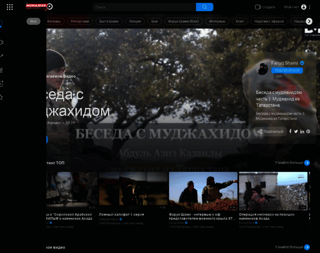
Task: Open the three-dot header menu
Action: click(x=309, y=7)
